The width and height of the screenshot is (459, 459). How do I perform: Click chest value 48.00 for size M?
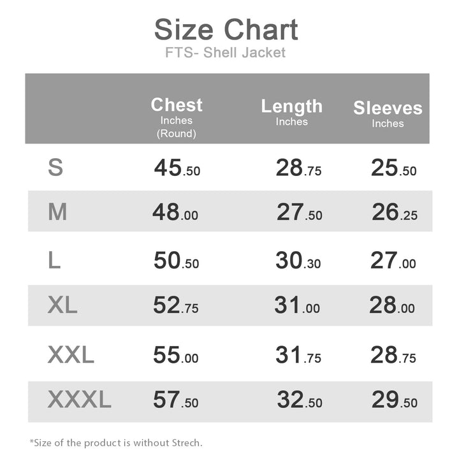175,213
